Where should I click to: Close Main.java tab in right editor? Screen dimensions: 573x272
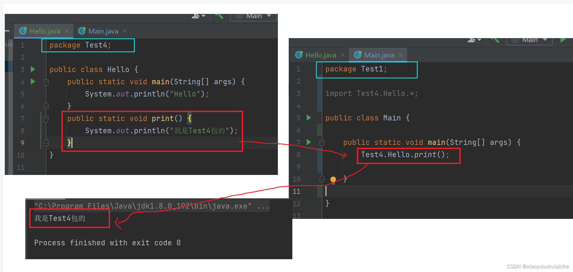(x=400, y=55)
